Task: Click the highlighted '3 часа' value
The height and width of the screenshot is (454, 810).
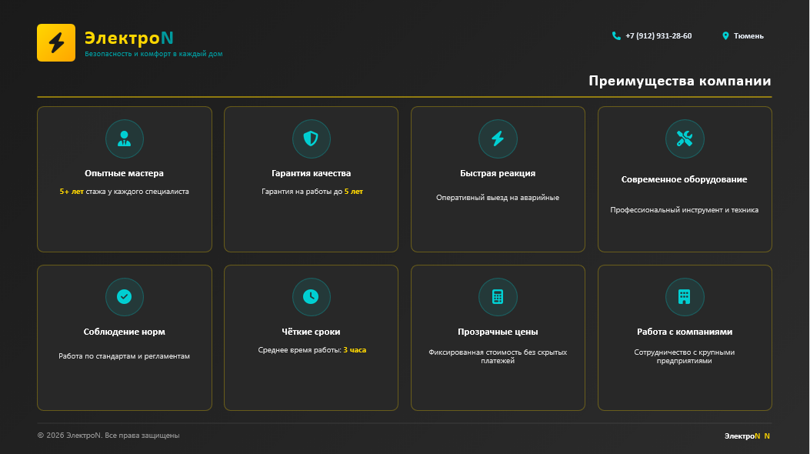Action: [x=355, y=349]
